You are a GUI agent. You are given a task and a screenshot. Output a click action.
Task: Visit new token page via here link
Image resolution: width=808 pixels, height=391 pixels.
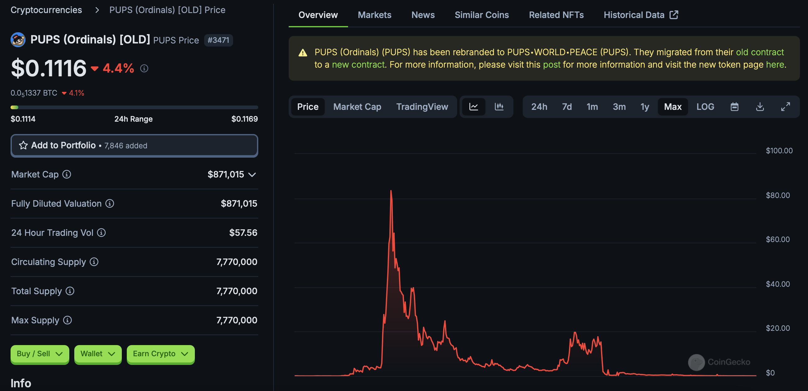point(775,65)
